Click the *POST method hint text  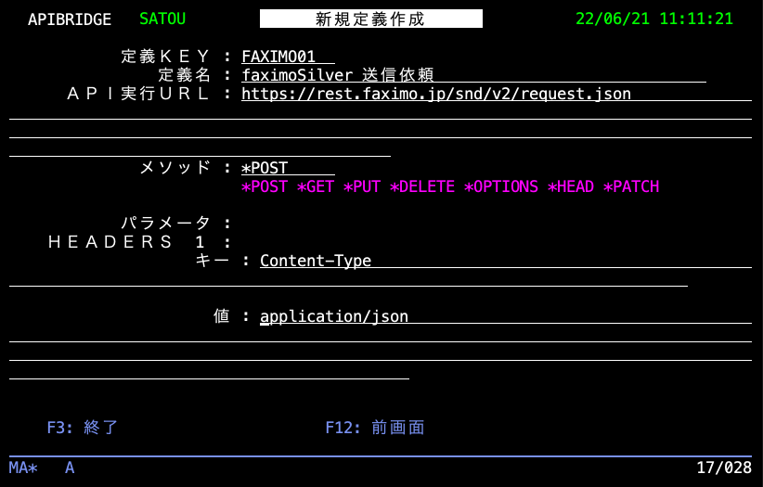(265, 186)
